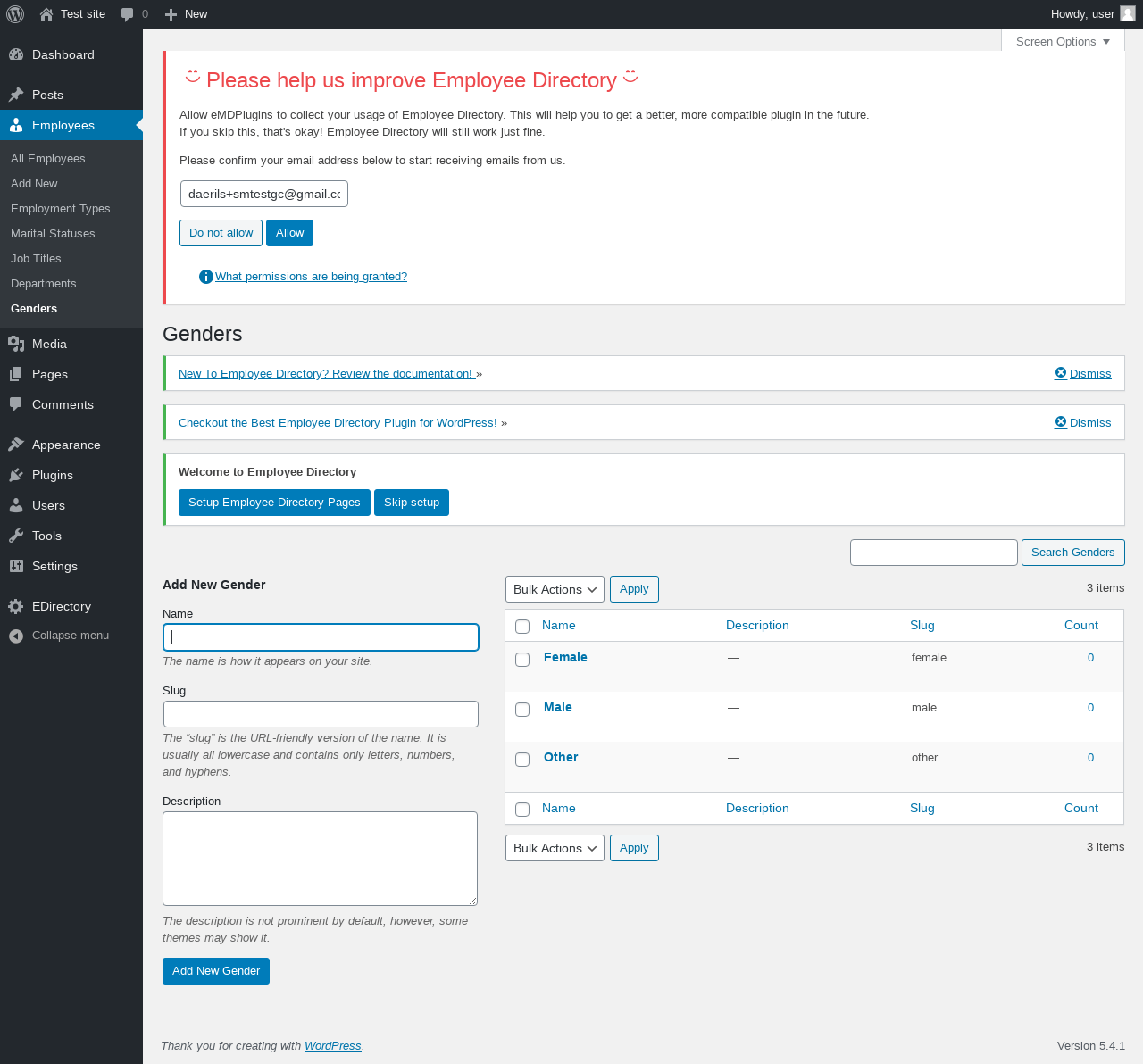Check the Other row checkbox

coord(522,760)
